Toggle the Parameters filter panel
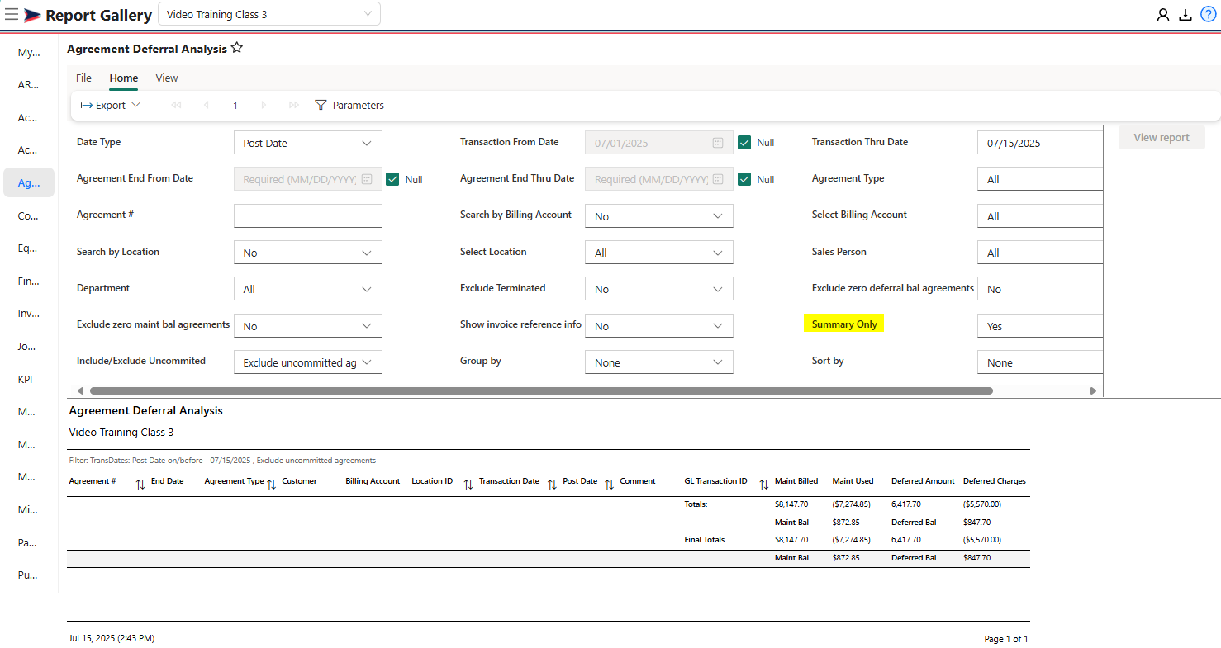Viewport: 1221px width, 648px height. coord(349,105)
